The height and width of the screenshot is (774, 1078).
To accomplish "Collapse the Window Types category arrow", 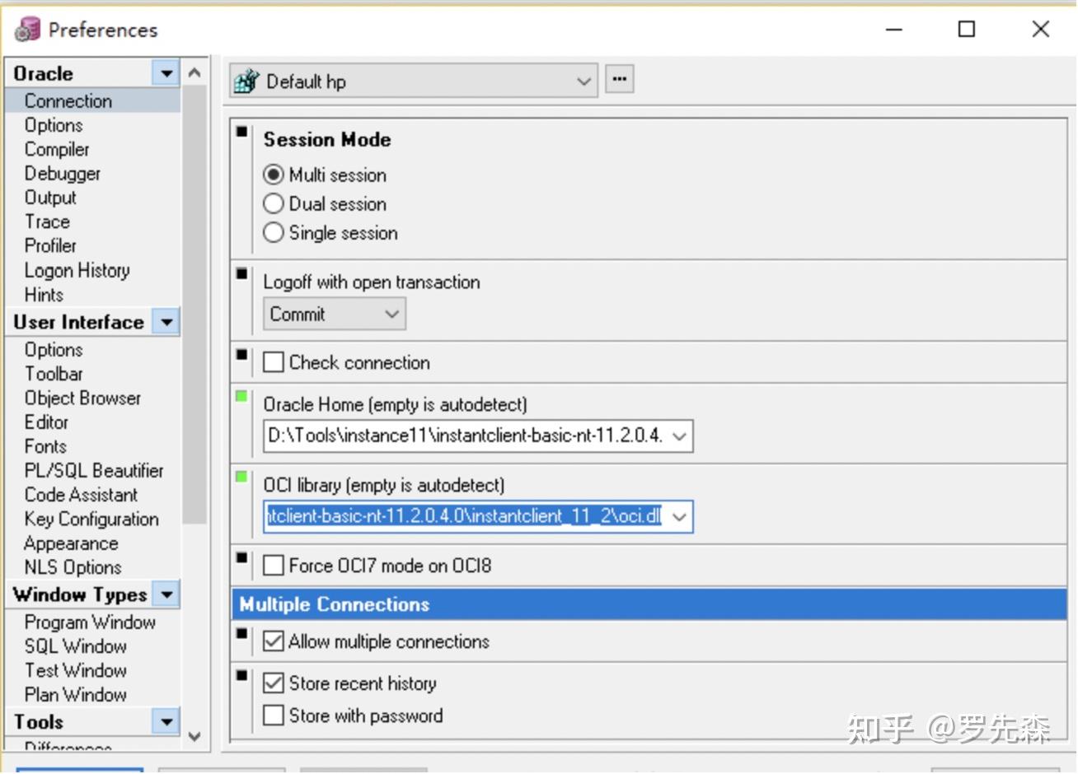I will tap(166, 594).
